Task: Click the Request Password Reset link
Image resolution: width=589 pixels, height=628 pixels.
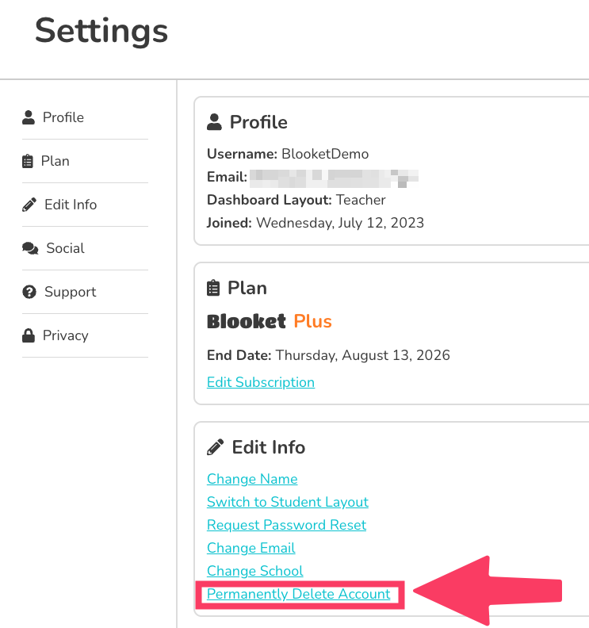Action: [x=286, y=525]
